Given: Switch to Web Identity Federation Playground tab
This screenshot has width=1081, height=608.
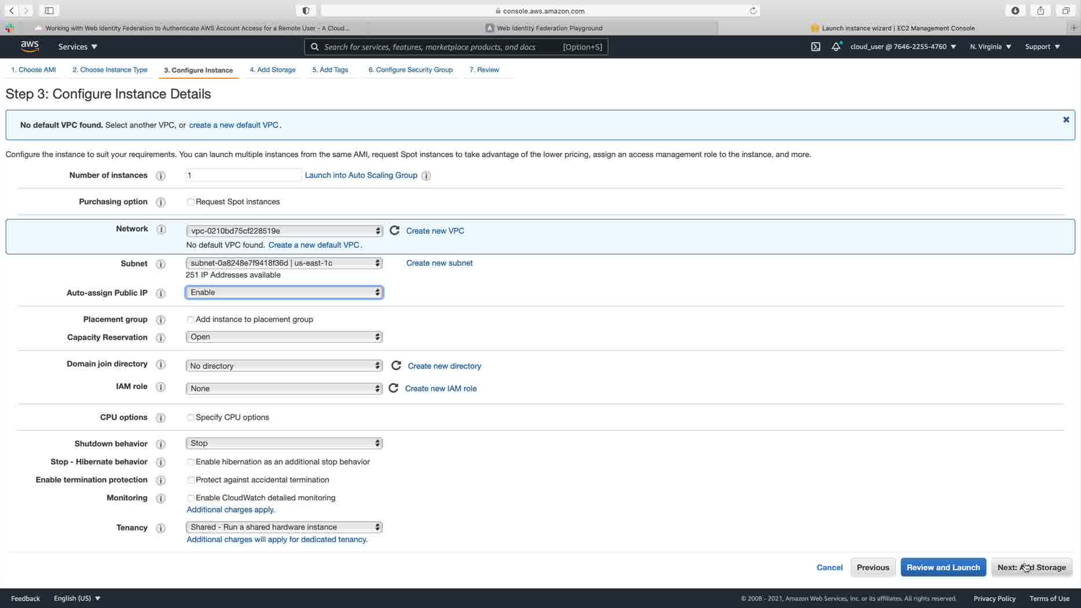Looking at the screenshot, I should (x=543, y=28).
